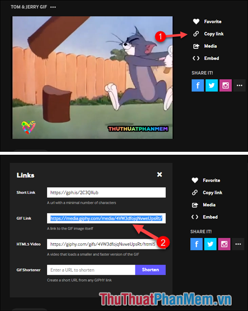Click the Tom & Jerry GIF image

(93, 78)
